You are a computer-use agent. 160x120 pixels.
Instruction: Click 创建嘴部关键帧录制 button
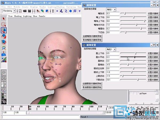point(92,36)
